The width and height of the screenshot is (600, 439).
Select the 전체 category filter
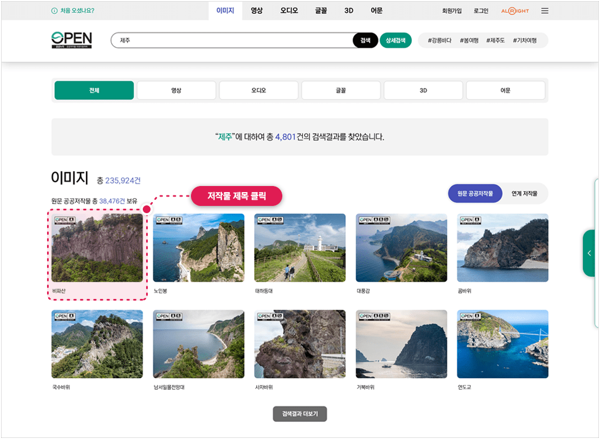click(x=94, y=90)
